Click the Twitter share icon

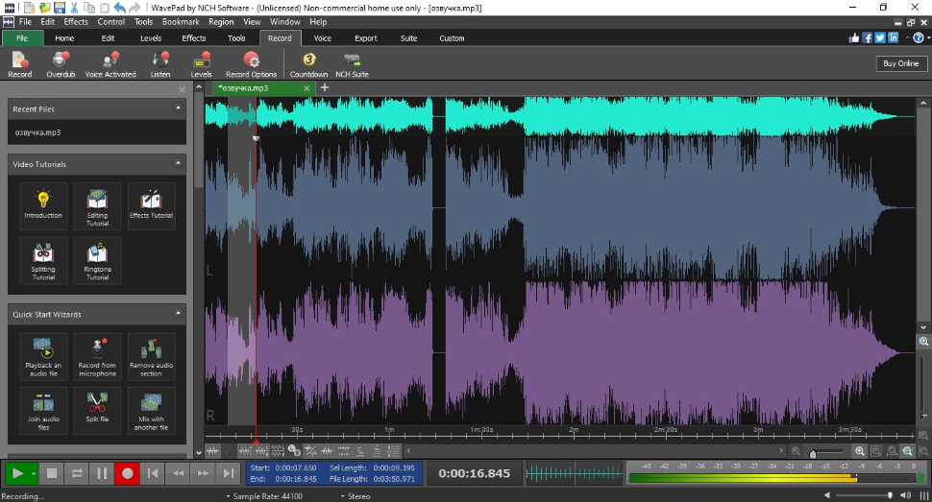(x=880, y=37)
